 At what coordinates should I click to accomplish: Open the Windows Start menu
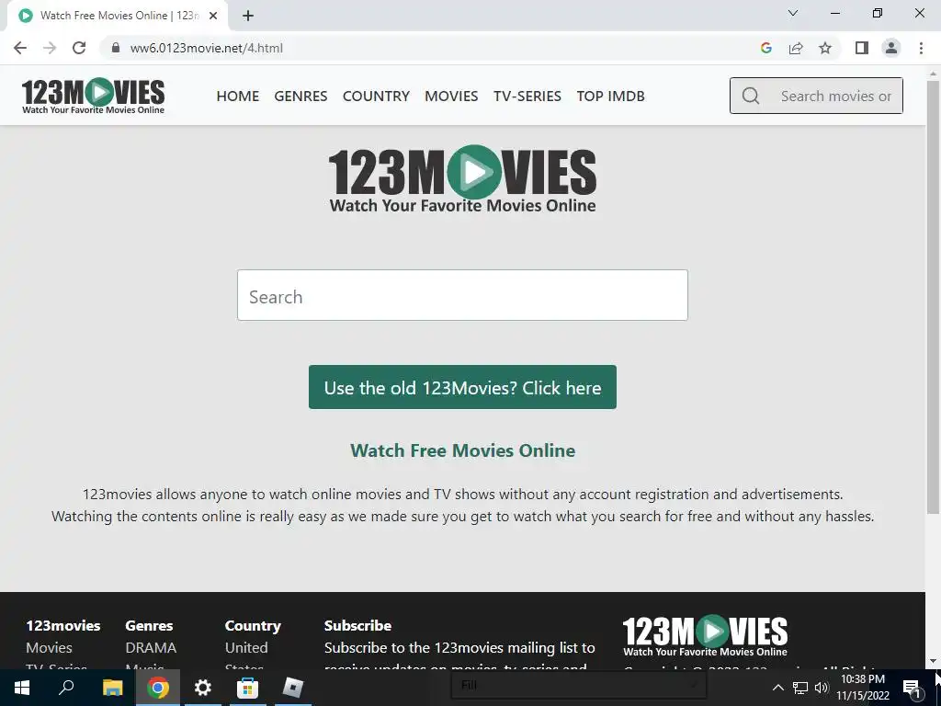coord(22,688)
